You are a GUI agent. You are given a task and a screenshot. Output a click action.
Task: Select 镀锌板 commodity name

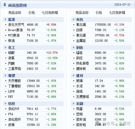81,69
